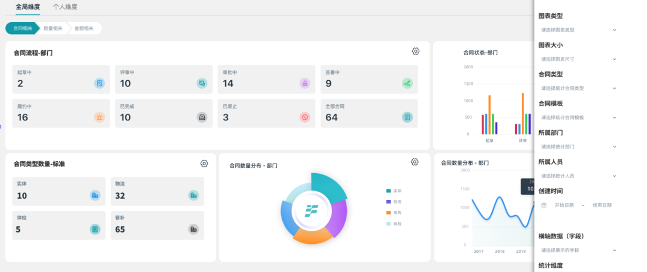Open the 合同模板 dropdown
This screenshot has height=272, width=647.
coord(579,117)
